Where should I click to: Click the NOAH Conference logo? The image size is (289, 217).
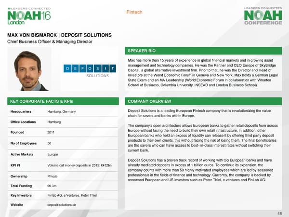[x=263, y=17]
